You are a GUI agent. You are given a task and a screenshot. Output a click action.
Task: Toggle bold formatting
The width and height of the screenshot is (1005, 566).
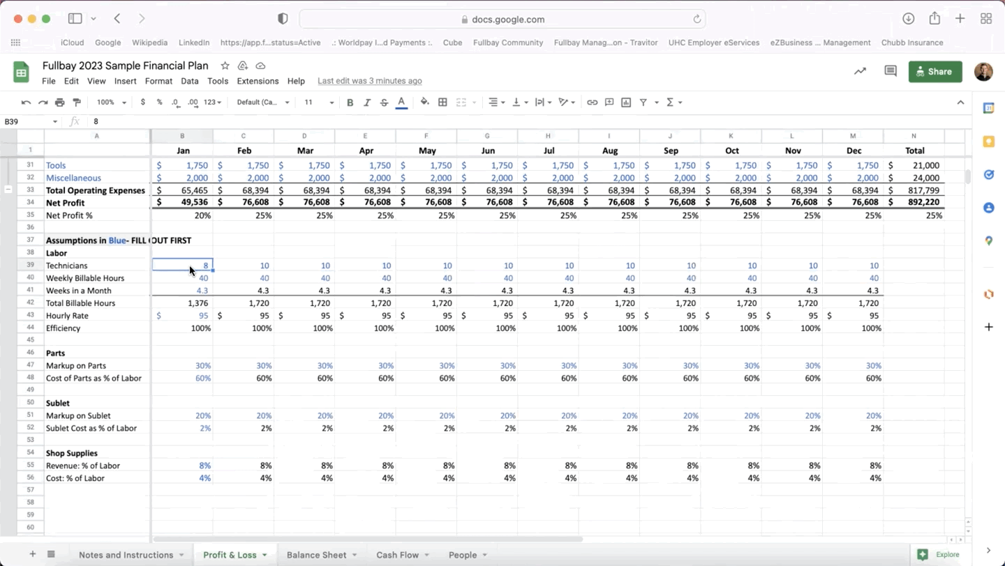tap(350, 102)
